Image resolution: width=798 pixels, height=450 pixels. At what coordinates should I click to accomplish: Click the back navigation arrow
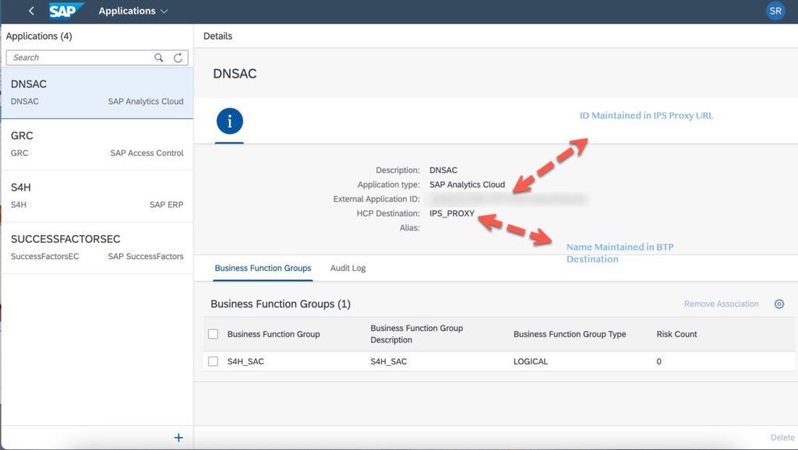coord(30,11)
